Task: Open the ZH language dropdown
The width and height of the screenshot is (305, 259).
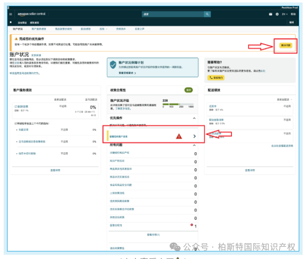Action: click(x=285, y=14)
